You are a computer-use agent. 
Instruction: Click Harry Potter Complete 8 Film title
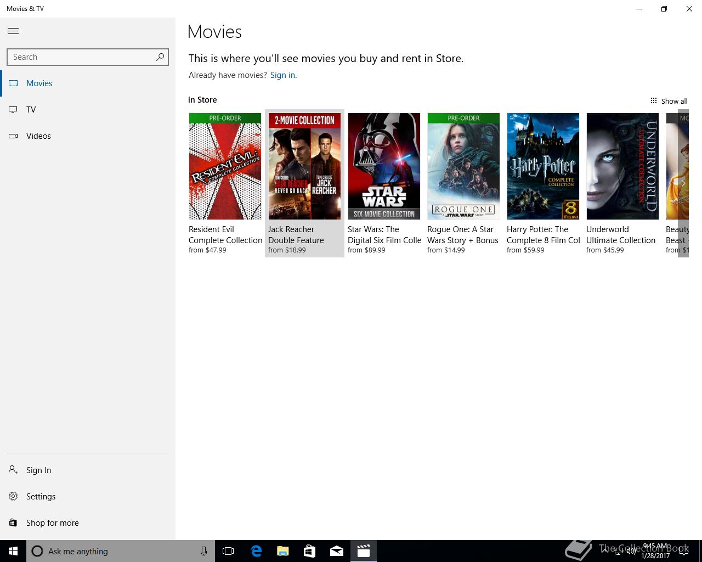point(544,235)
